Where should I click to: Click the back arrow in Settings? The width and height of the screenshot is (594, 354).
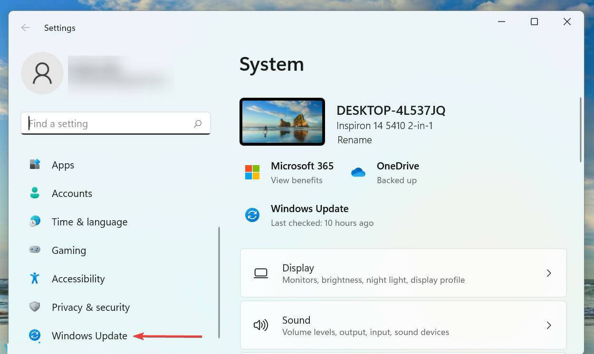coord(25,28)
